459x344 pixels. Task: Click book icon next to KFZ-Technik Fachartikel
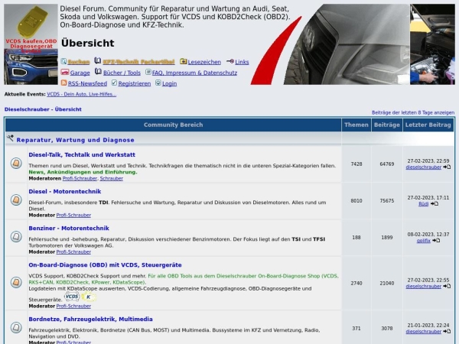[x=98, y=61]
